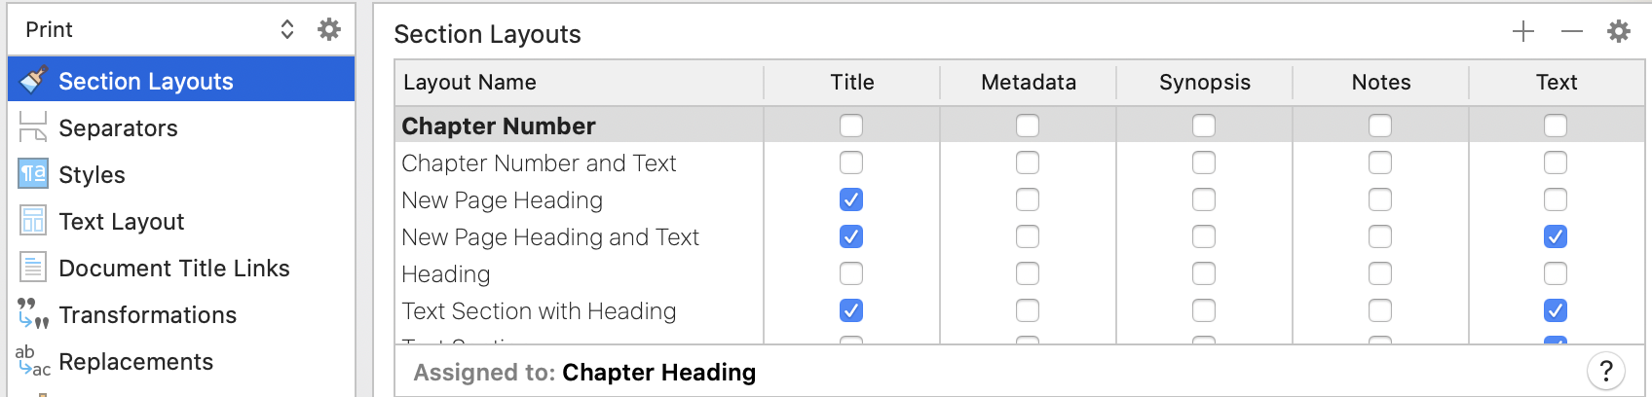Image resolution: width=1652 pixels, height=397 pixels.
Task: Select the Section Layouts brush icon
Action: tap(33, 80)
